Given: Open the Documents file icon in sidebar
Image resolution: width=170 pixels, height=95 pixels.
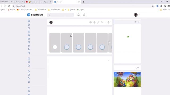Looking at the screenshot, I should point(29,78).
